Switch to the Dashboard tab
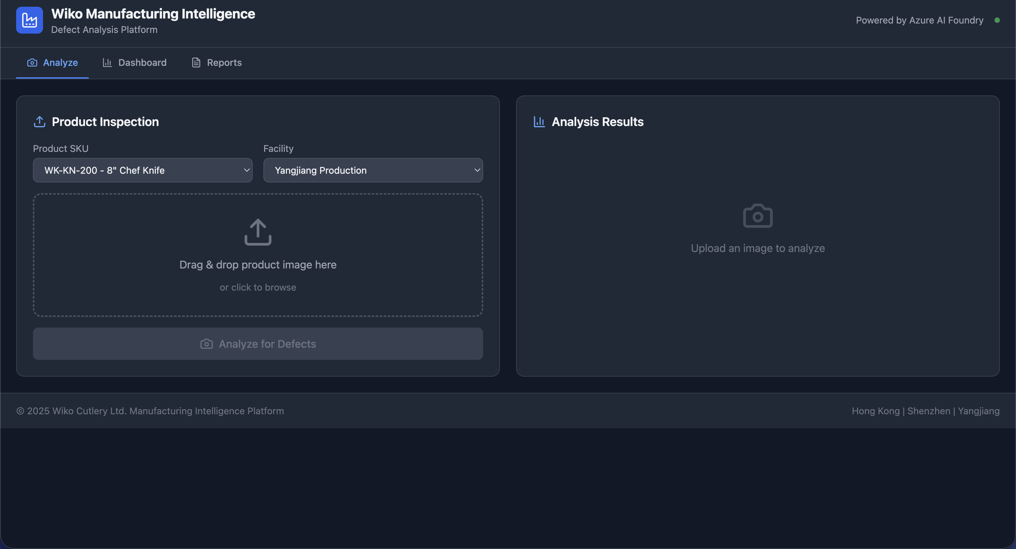 tap(142, 63)
